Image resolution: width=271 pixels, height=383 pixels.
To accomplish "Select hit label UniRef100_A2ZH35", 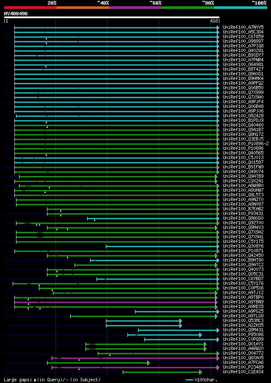I will pos(243,325).
